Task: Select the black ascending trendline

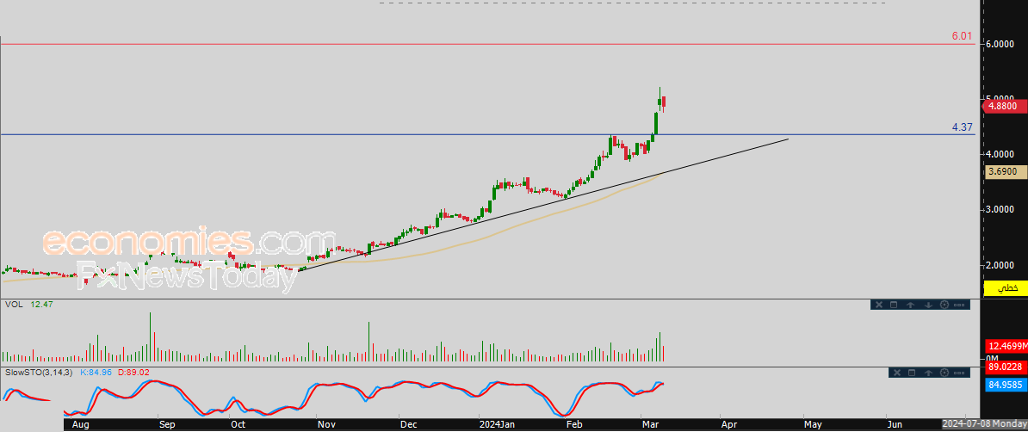Action: [543, 204]
